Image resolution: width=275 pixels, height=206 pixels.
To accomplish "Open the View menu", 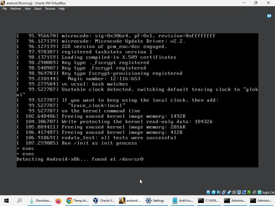I will tap(28, 9).
